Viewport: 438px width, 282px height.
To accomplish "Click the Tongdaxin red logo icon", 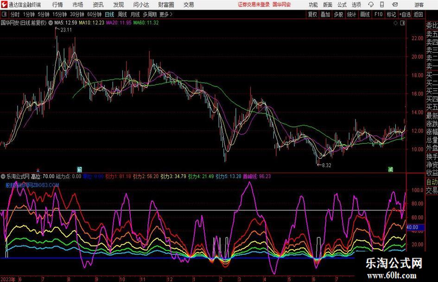I will coord(4,5).
